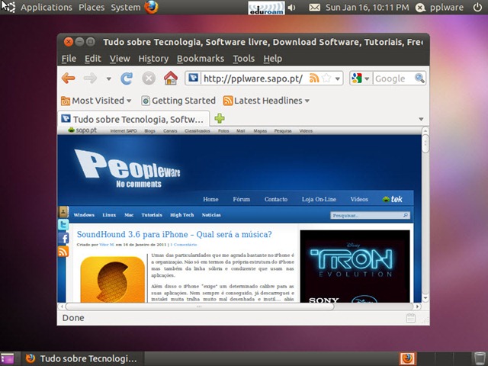Select the Tudo sobre Tecnologia tab
This screenshot has width=488, height=366.
pyautogui.click(x=134, y=119)
